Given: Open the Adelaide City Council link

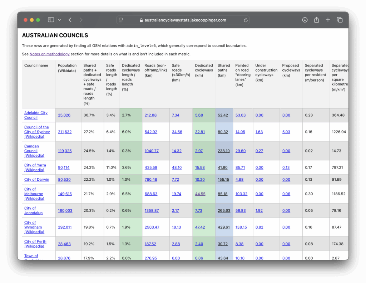Looking at the screenshot, I should click(36, 115).
